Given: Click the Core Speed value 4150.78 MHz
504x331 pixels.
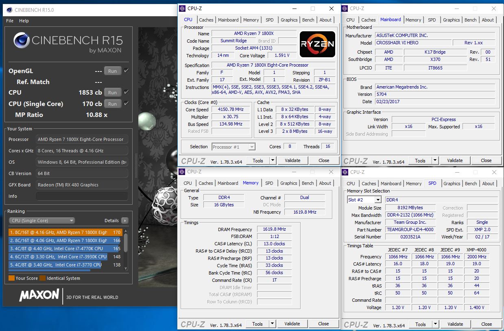Looking at the screenshot, I should click(231, 110).
